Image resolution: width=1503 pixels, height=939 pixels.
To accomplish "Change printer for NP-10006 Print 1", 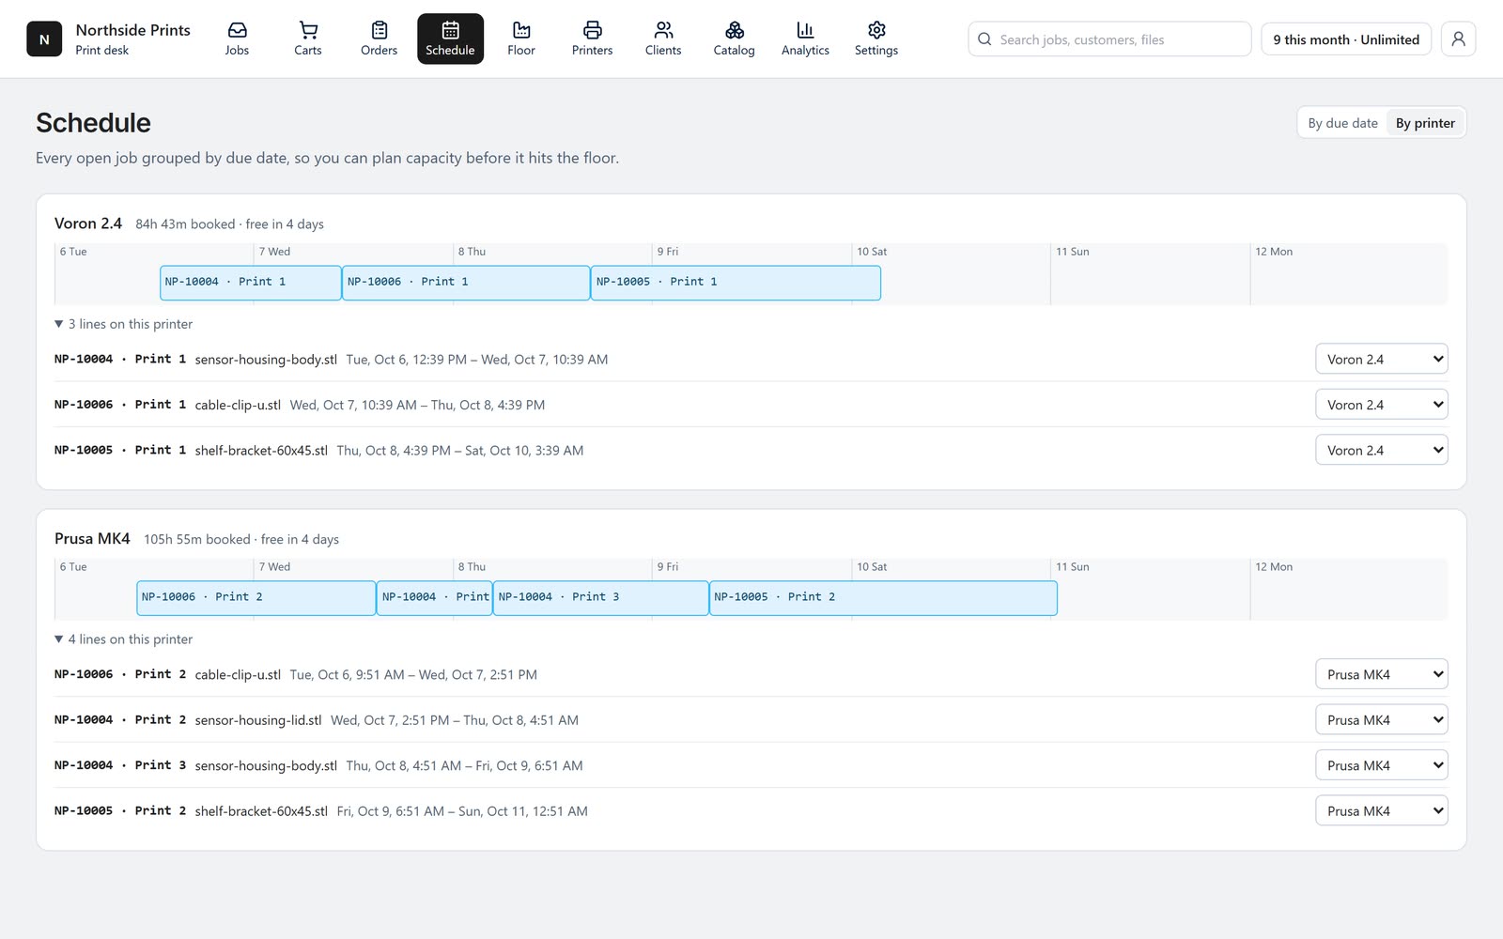I will coord(1381,405).
